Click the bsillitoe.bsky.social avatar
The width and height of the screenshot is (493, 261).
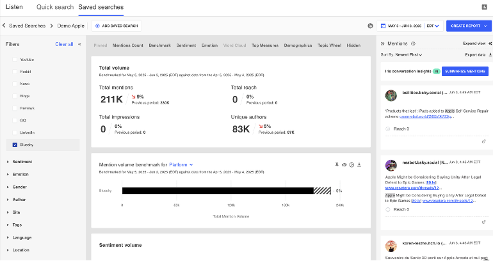[391, 95]
